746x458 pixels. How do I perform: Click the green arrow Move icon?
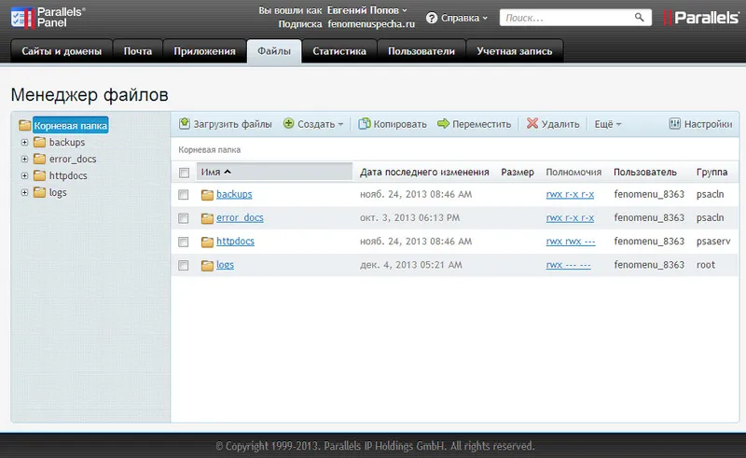443,124
